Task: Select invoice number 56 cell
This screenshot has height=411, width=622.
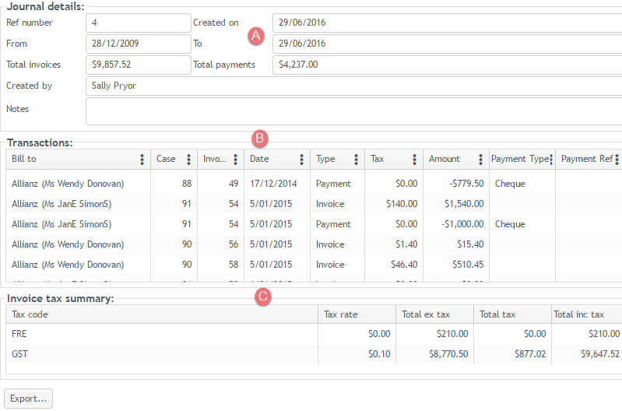Action: pos(234,244)
